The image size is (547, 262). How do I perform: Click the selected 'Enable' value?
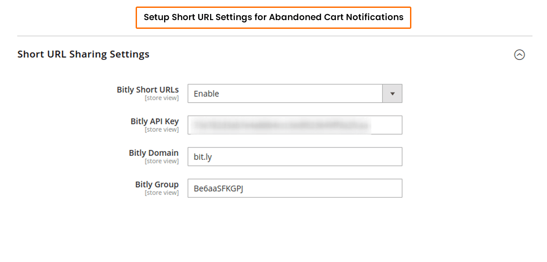[207, 93]
